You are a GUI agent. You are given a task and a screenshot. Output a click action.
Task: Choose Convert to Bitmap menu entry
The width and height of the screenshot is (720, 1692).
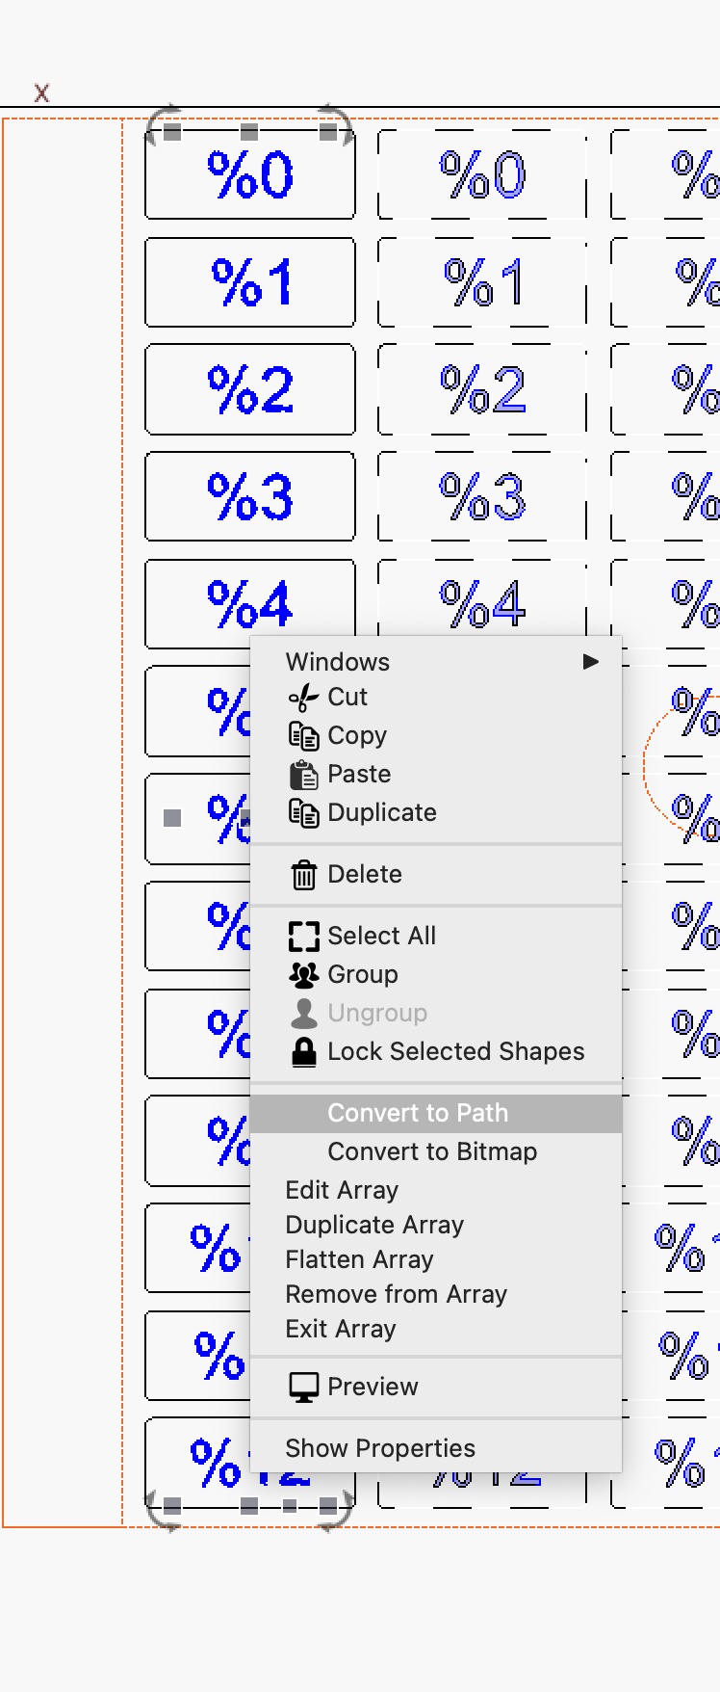click(x=436, y=1151)
